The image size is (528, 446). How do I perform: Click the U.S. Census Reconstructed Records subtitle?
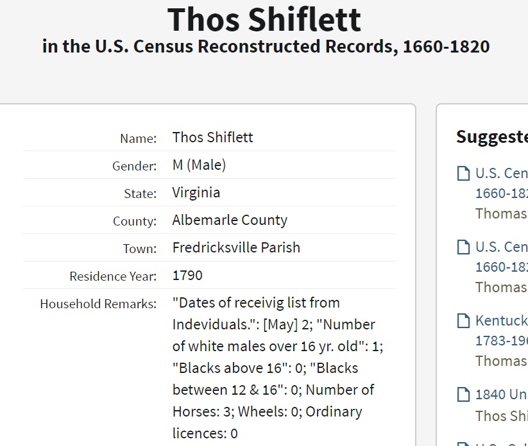click(x=266, y=47)
